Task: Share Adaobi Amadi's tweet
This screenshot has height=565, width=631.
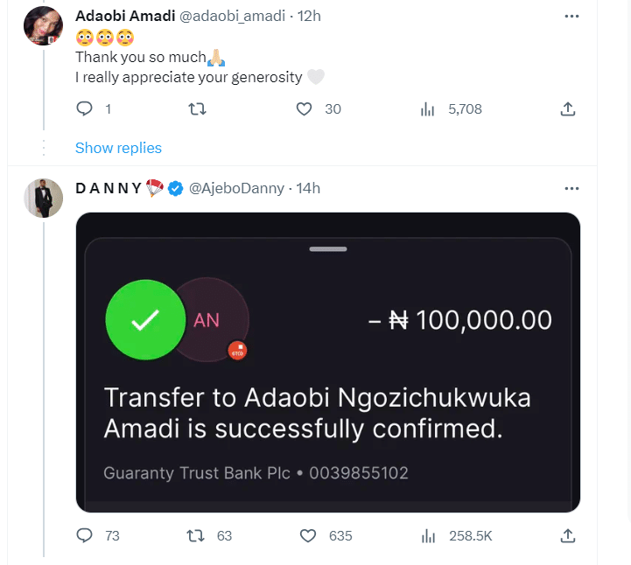Action: click(567, 109)
